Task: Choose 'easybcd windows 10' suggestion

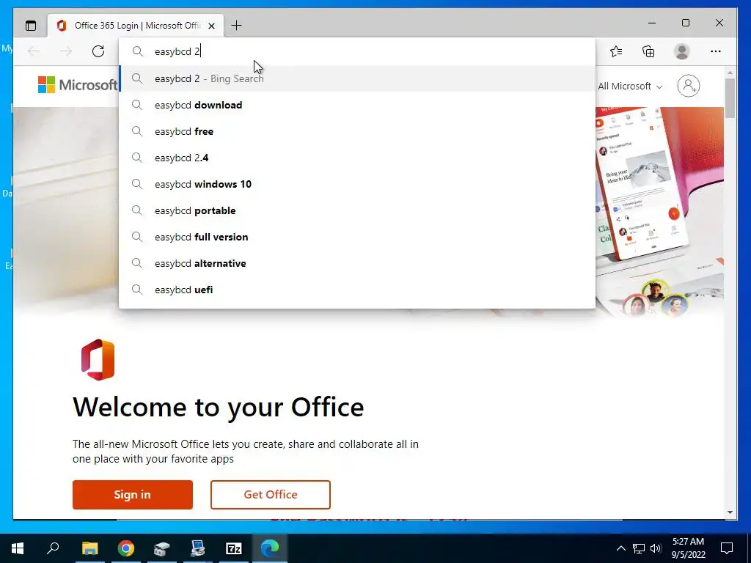Action: click(357, 184)
